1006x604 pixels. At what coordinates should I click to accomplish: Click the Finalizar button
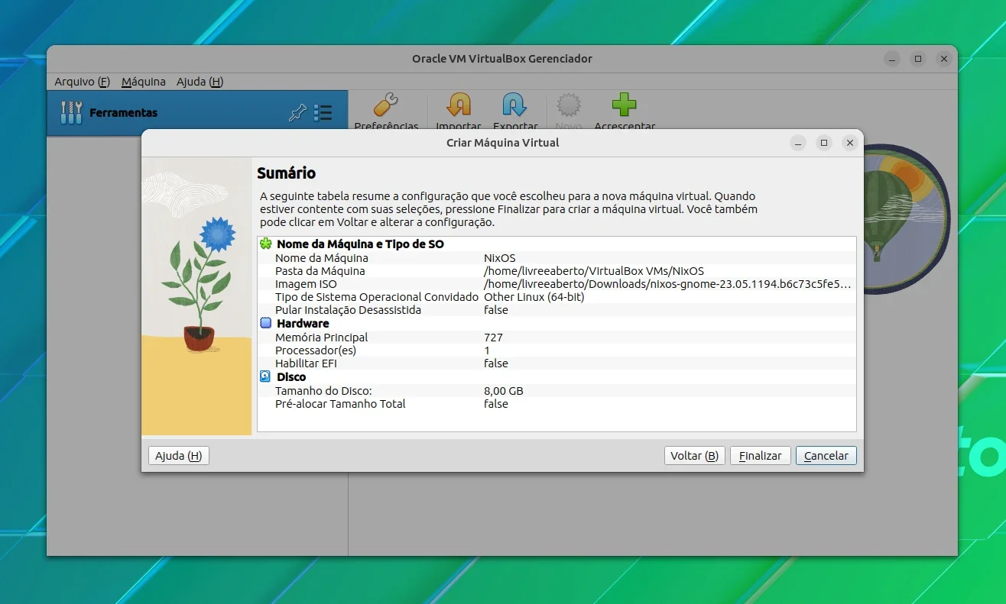click(x=761, y=456)
